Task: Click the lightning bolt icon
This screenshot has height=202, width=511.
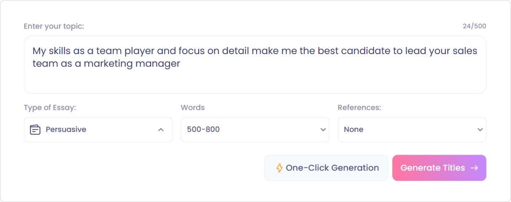Action: click(279, 168)
